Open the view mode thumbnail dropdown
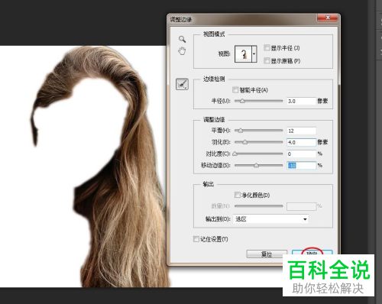382x304 pixels. (x=254, y=53)
